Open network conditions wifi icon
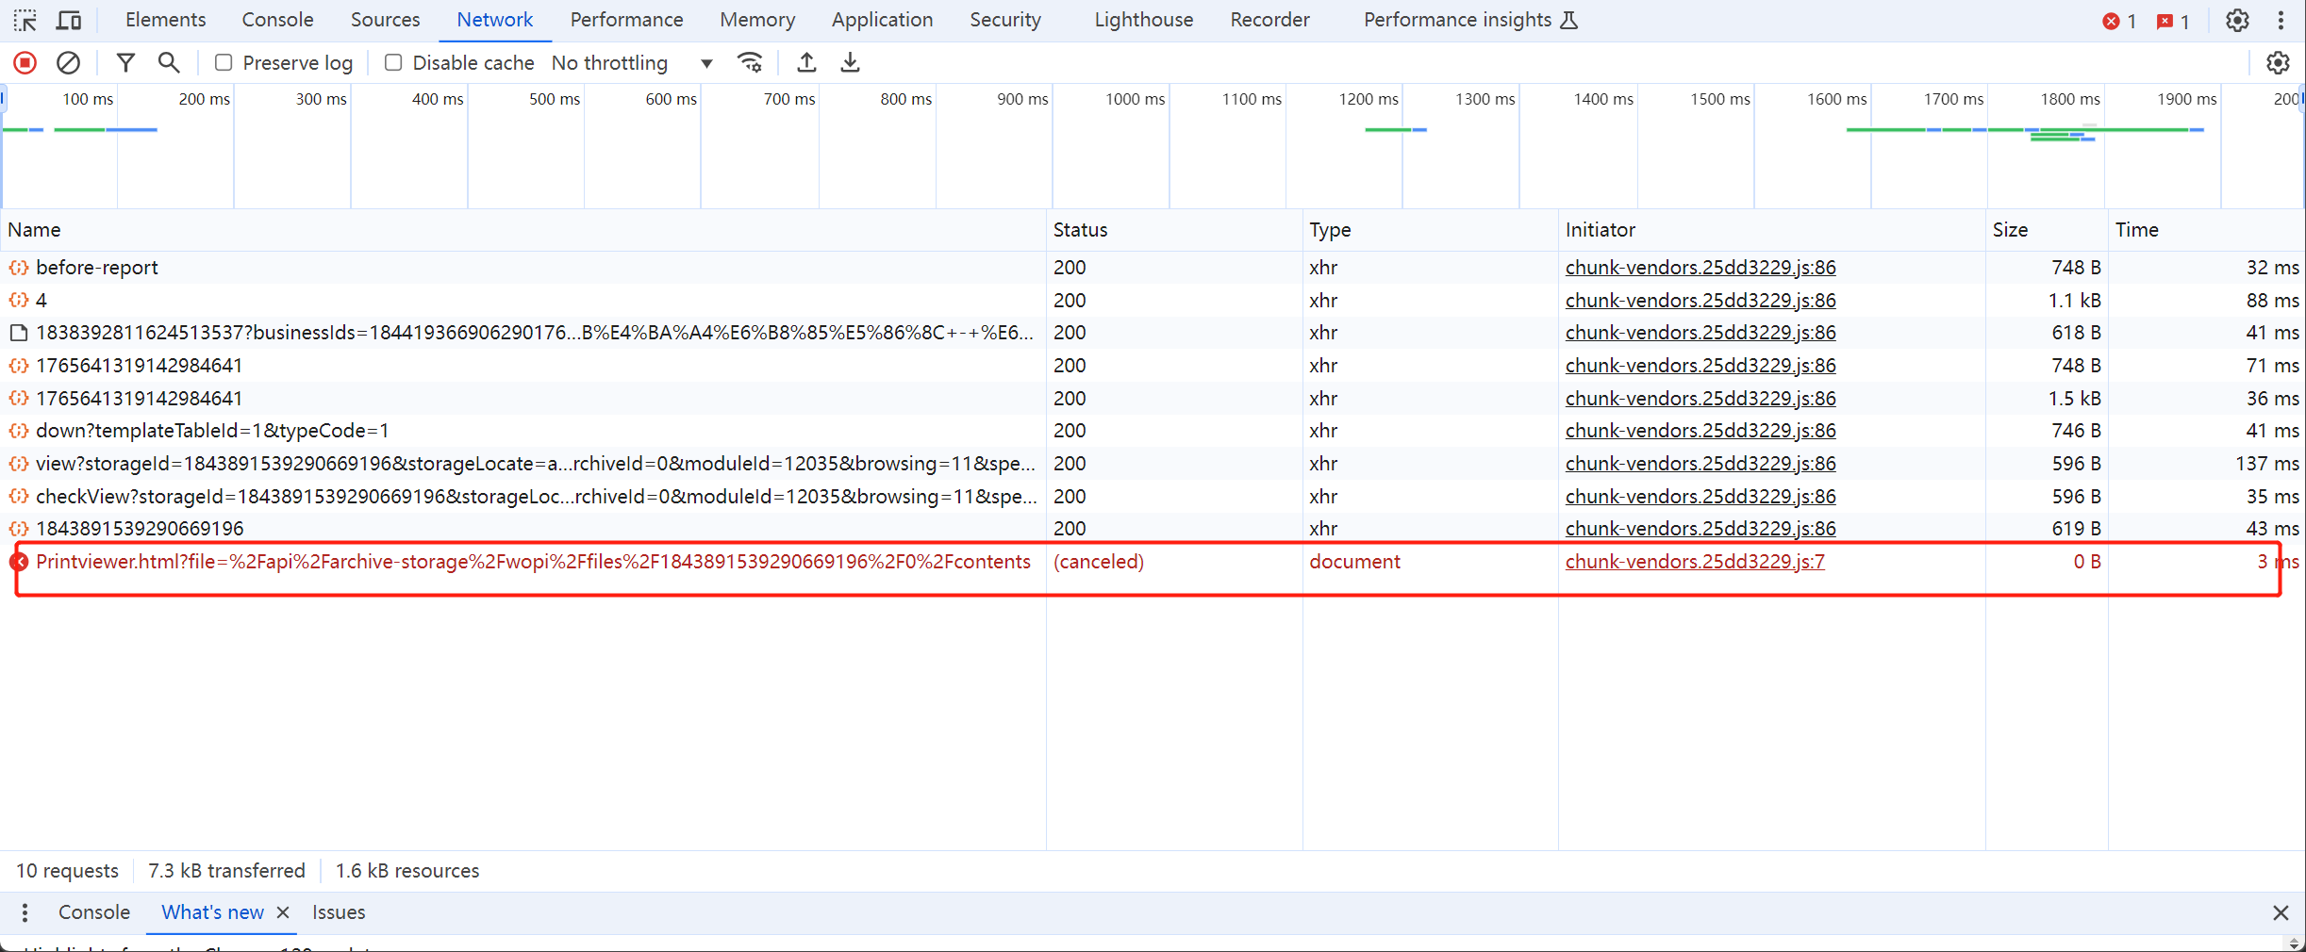 750,63
